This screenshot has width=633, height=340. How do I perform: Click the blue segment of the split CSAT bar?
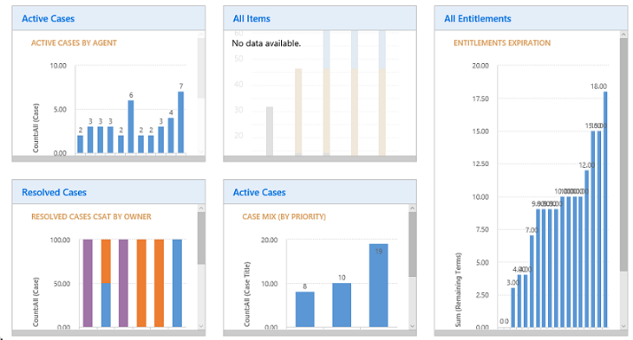(106, 305)
